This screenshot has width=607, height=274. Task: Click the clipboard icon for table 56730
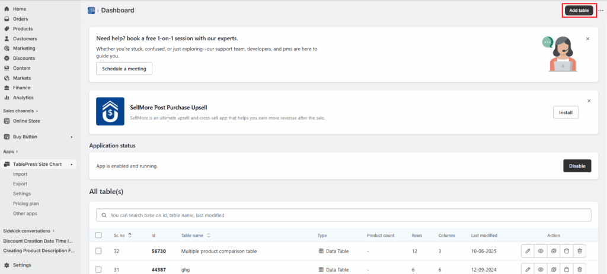(x=567, y=251)
